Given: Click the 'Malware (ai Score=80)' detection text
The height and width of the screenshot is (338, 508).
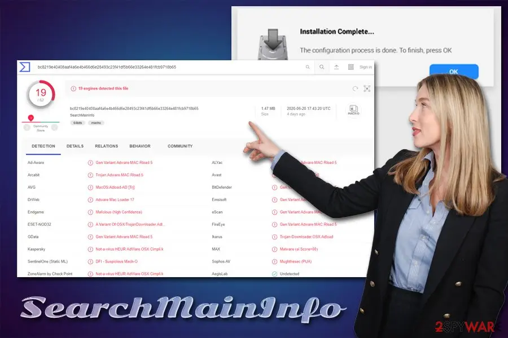Looking at the screenshot, I should click(x=299, y=250).
